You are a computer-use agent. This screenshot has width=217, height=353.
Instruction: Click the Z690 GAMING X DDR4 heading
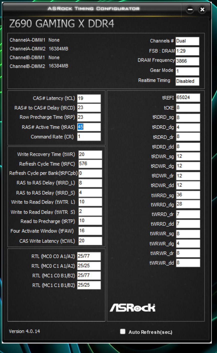click(x=61, y=24)
